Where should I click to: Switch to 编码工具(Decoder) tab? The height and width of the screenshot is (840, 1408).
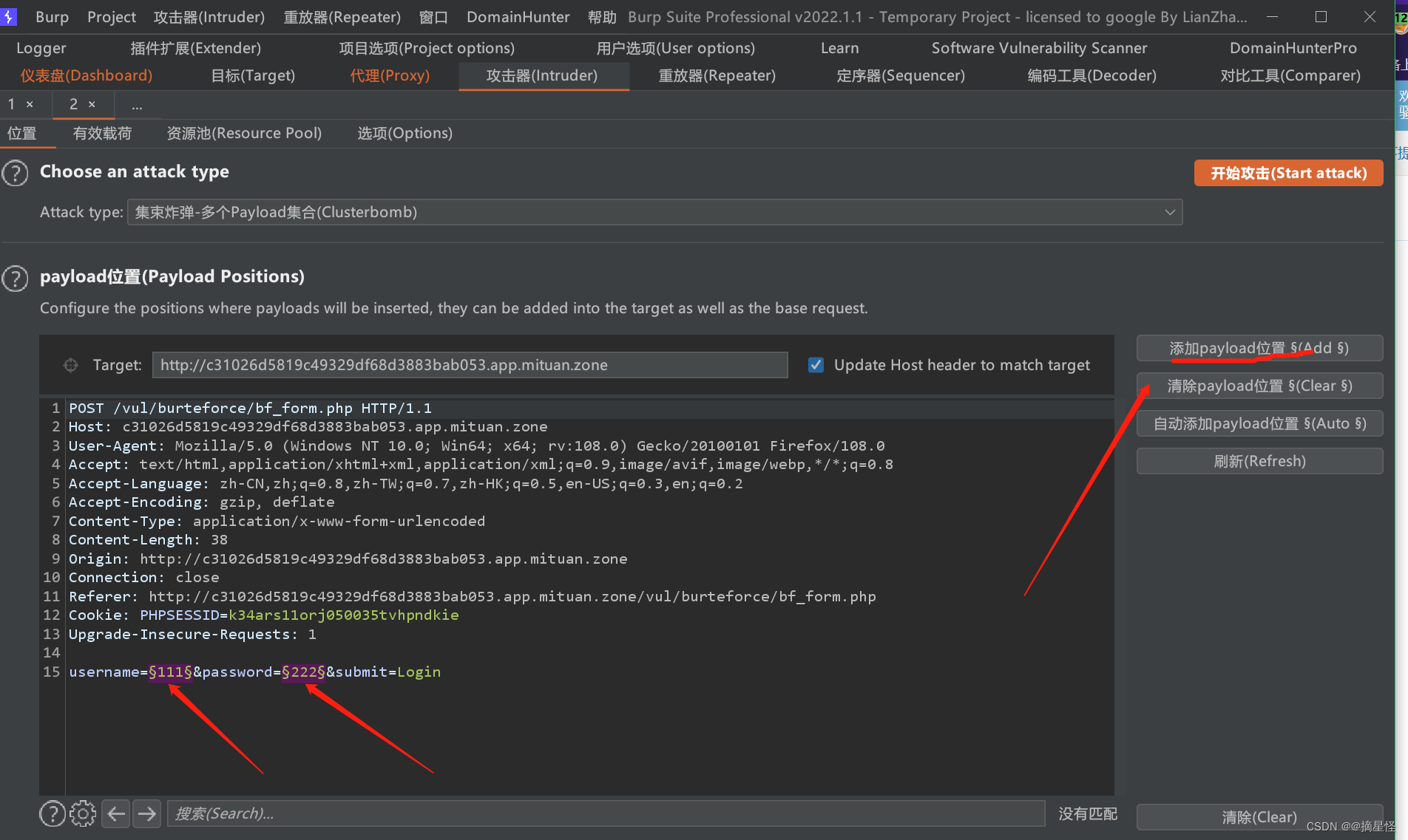tap(1092, 75)
